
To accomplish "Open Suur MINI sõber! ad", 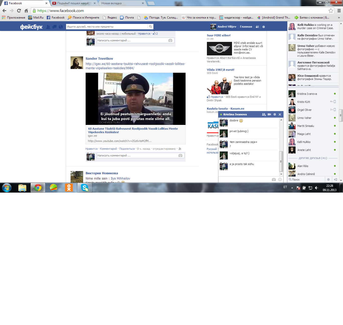I will (218, 35).
